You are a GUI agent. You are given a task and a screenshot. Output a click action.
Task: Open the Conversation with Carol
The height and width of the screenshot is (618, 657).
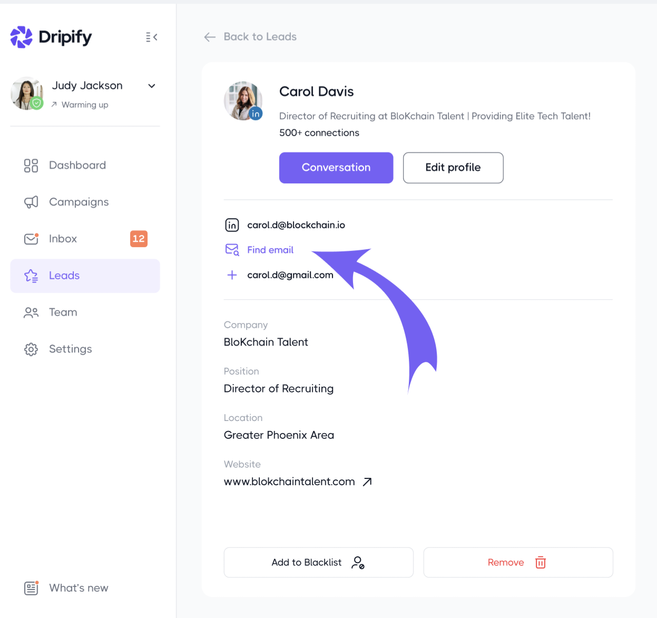(x=336, y=168)
